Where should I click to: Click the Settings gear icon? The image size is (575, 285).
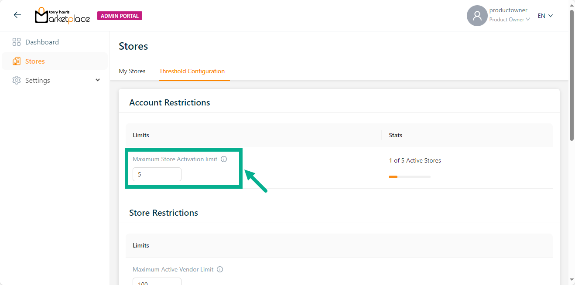point(17,81)
